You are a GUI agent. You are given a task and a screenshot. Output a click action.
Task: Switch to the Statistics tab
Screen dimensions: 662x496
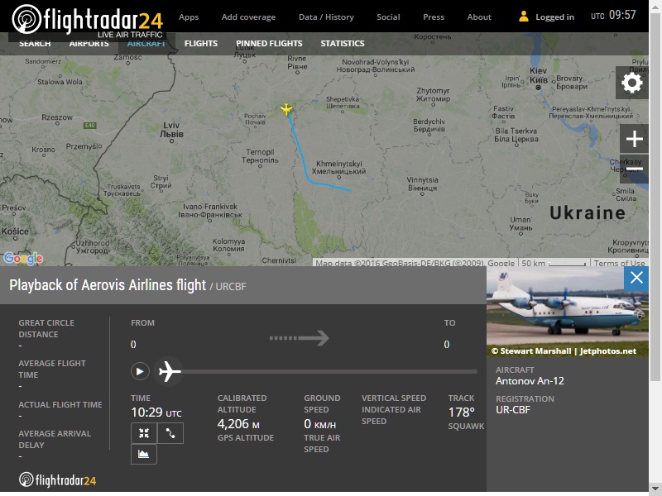343,43
